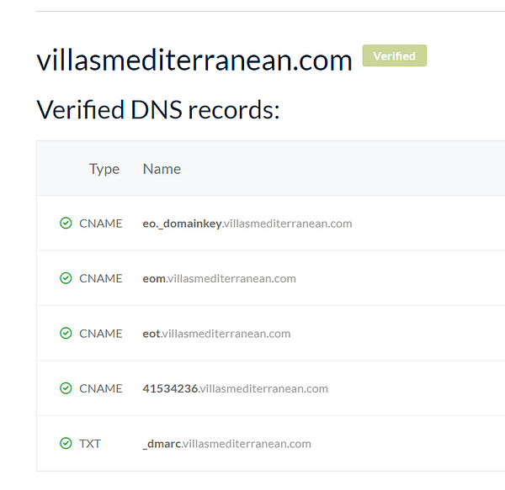Click the CNAME type label for eo._domainkey
The height and width of the screenshot is (490, 505).
coord(101,224)
